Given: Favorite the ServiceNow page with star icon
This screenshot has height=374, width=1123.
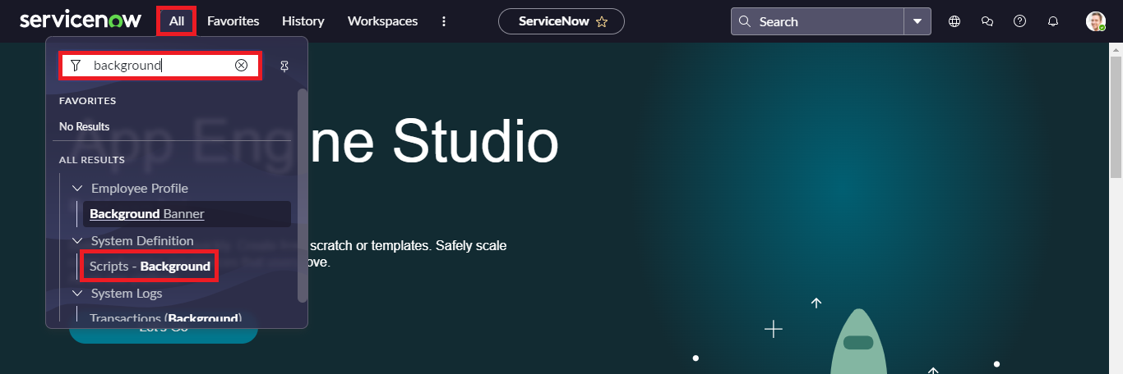Looking at the screenshot, I should pyautogui.click(x=602, y=22).
